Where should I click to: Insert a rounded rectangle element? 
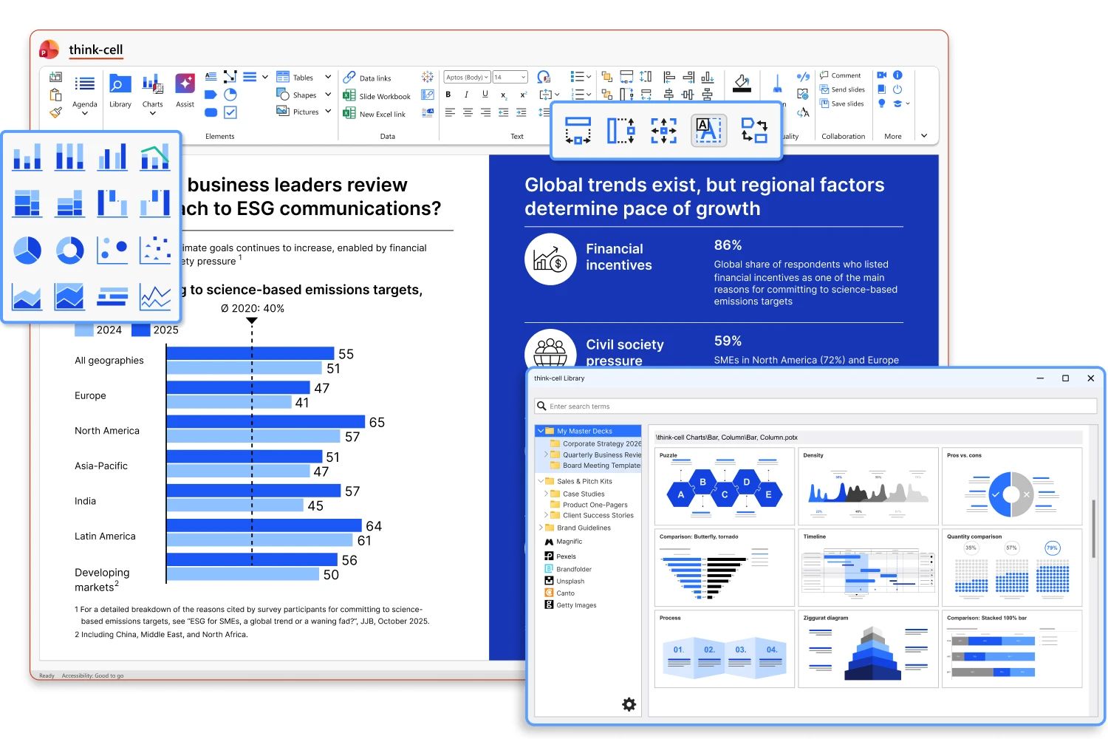click(211, 112)
